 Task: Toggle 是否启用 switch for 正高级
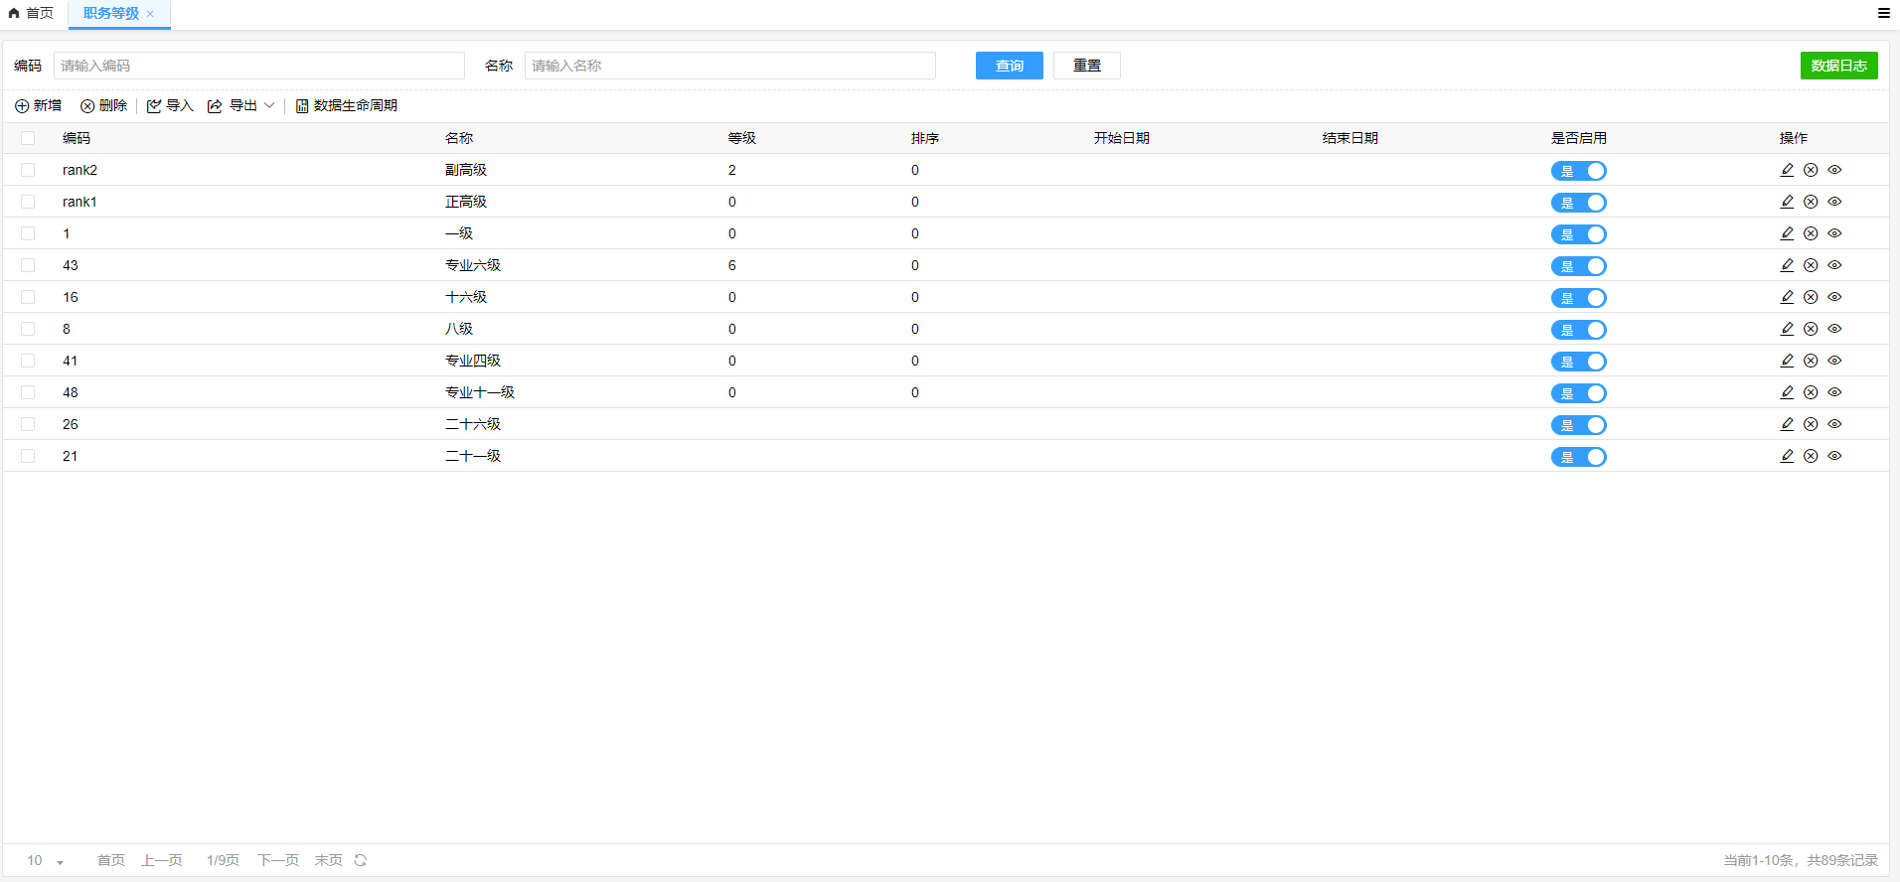click(x=1578, y=203)
